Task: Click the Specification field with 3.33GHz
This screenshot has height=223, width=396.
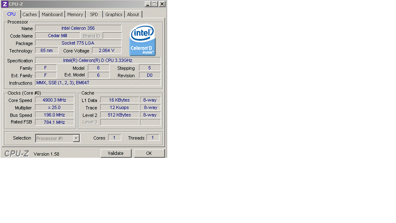Action: [x=97, y=60]
